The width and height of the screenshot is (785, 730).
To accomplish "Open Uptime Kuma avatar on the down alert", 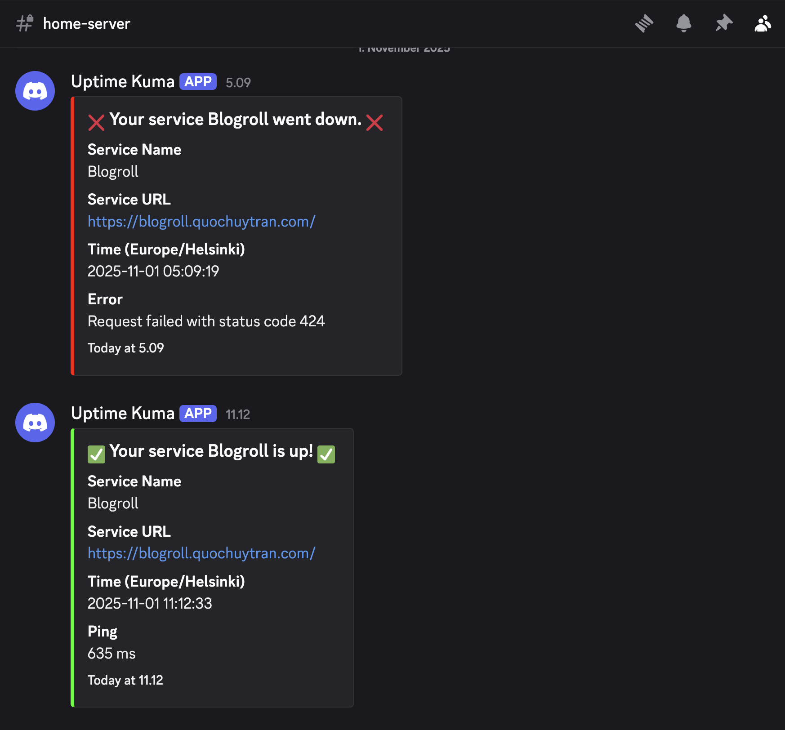I will 35,91.
